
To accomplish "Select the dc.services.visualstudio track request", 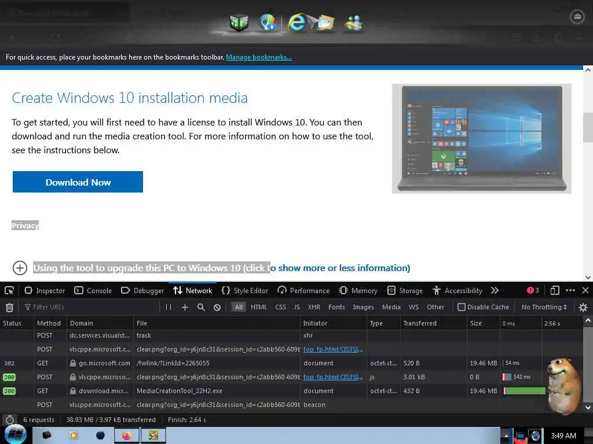I will [x=291, y=335].
